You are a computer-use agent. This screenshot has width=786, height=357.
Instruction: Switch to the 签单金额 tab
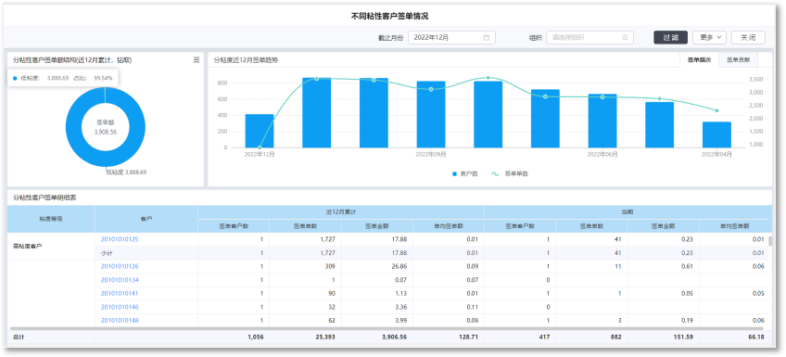(738, 59)
